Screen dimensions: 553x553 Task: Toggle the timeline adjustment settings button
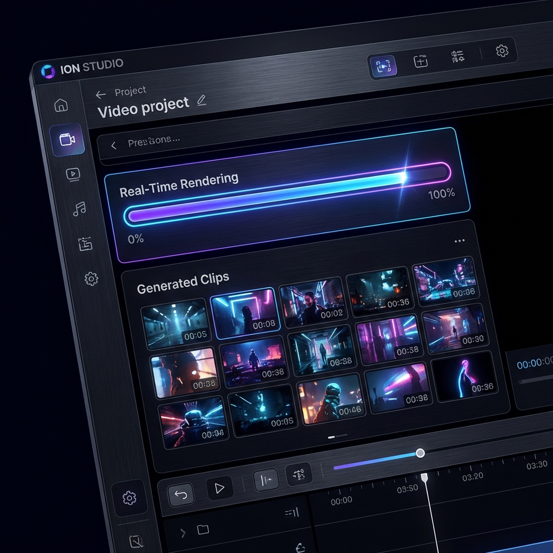pyautogui.click(x=299, y=475)
